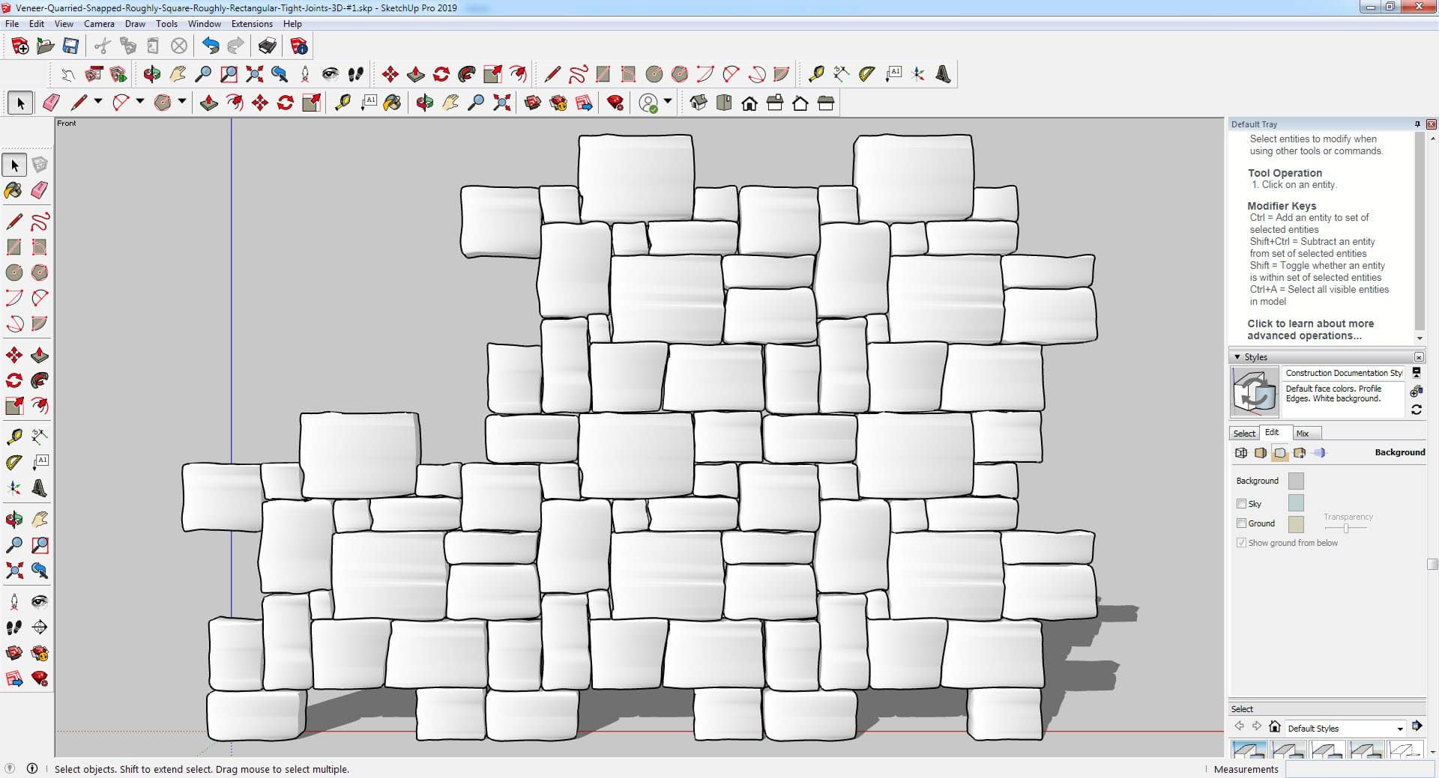Screen dimensions: 1439x778
Task: Click to learn about more advanced operations
Action: [1310, 329]
